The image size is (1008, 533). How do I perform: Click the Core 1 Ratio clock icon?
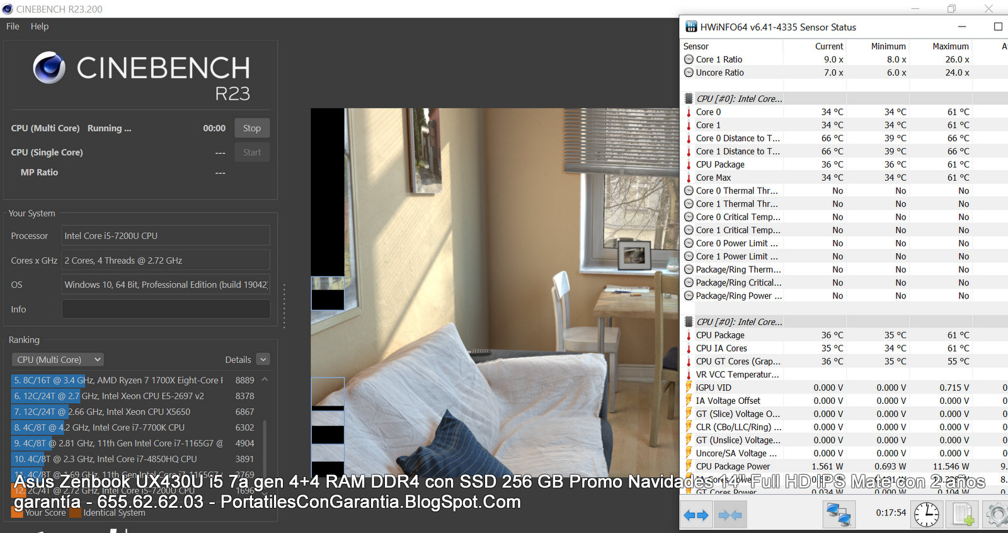point(689,59)
